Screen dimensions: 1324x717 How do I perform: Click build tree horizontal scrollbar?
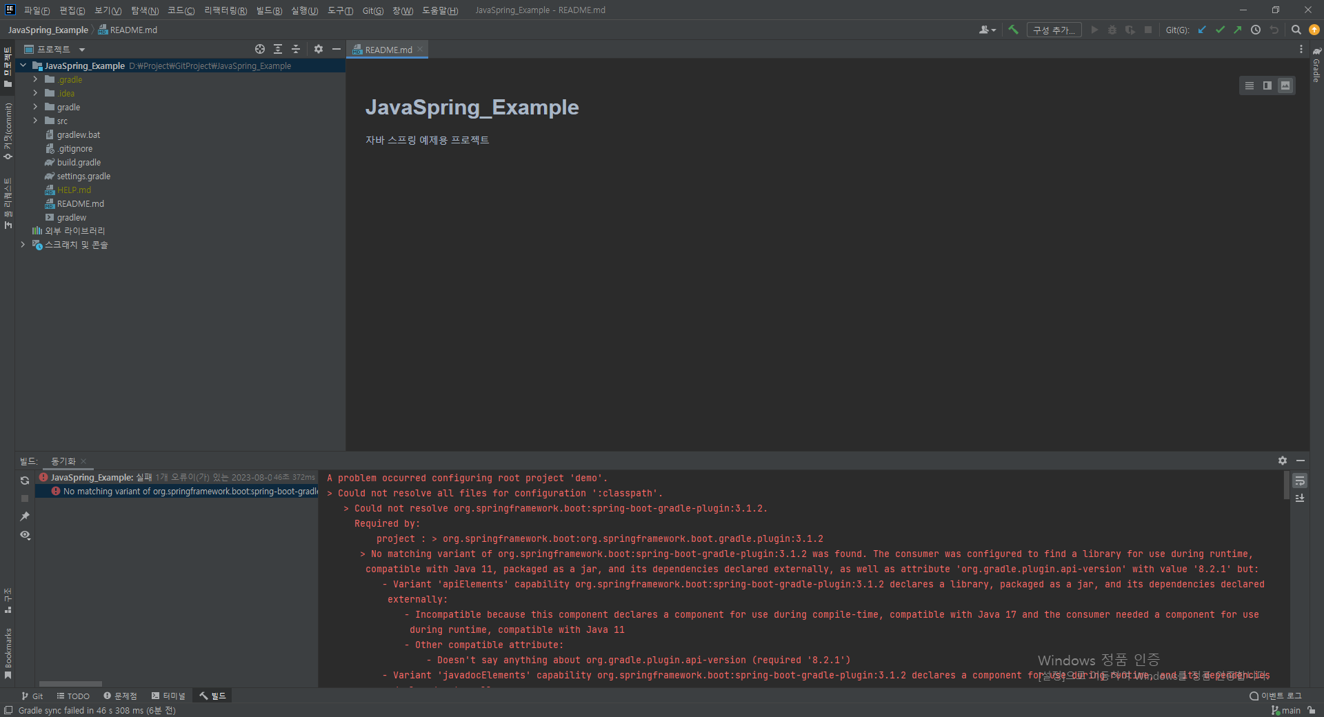(x=70, y=684)
